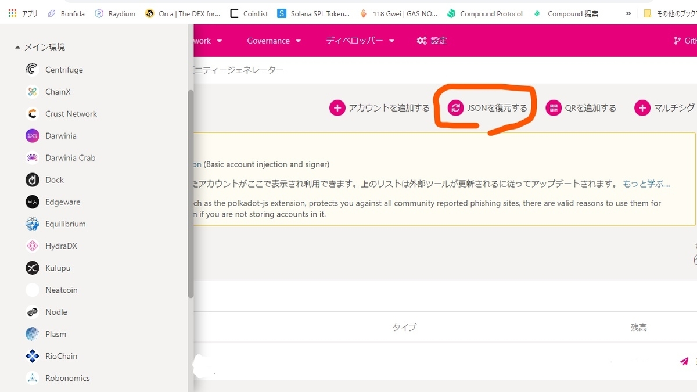Click the refresh icon for JSONを復元する

(456, 108)
